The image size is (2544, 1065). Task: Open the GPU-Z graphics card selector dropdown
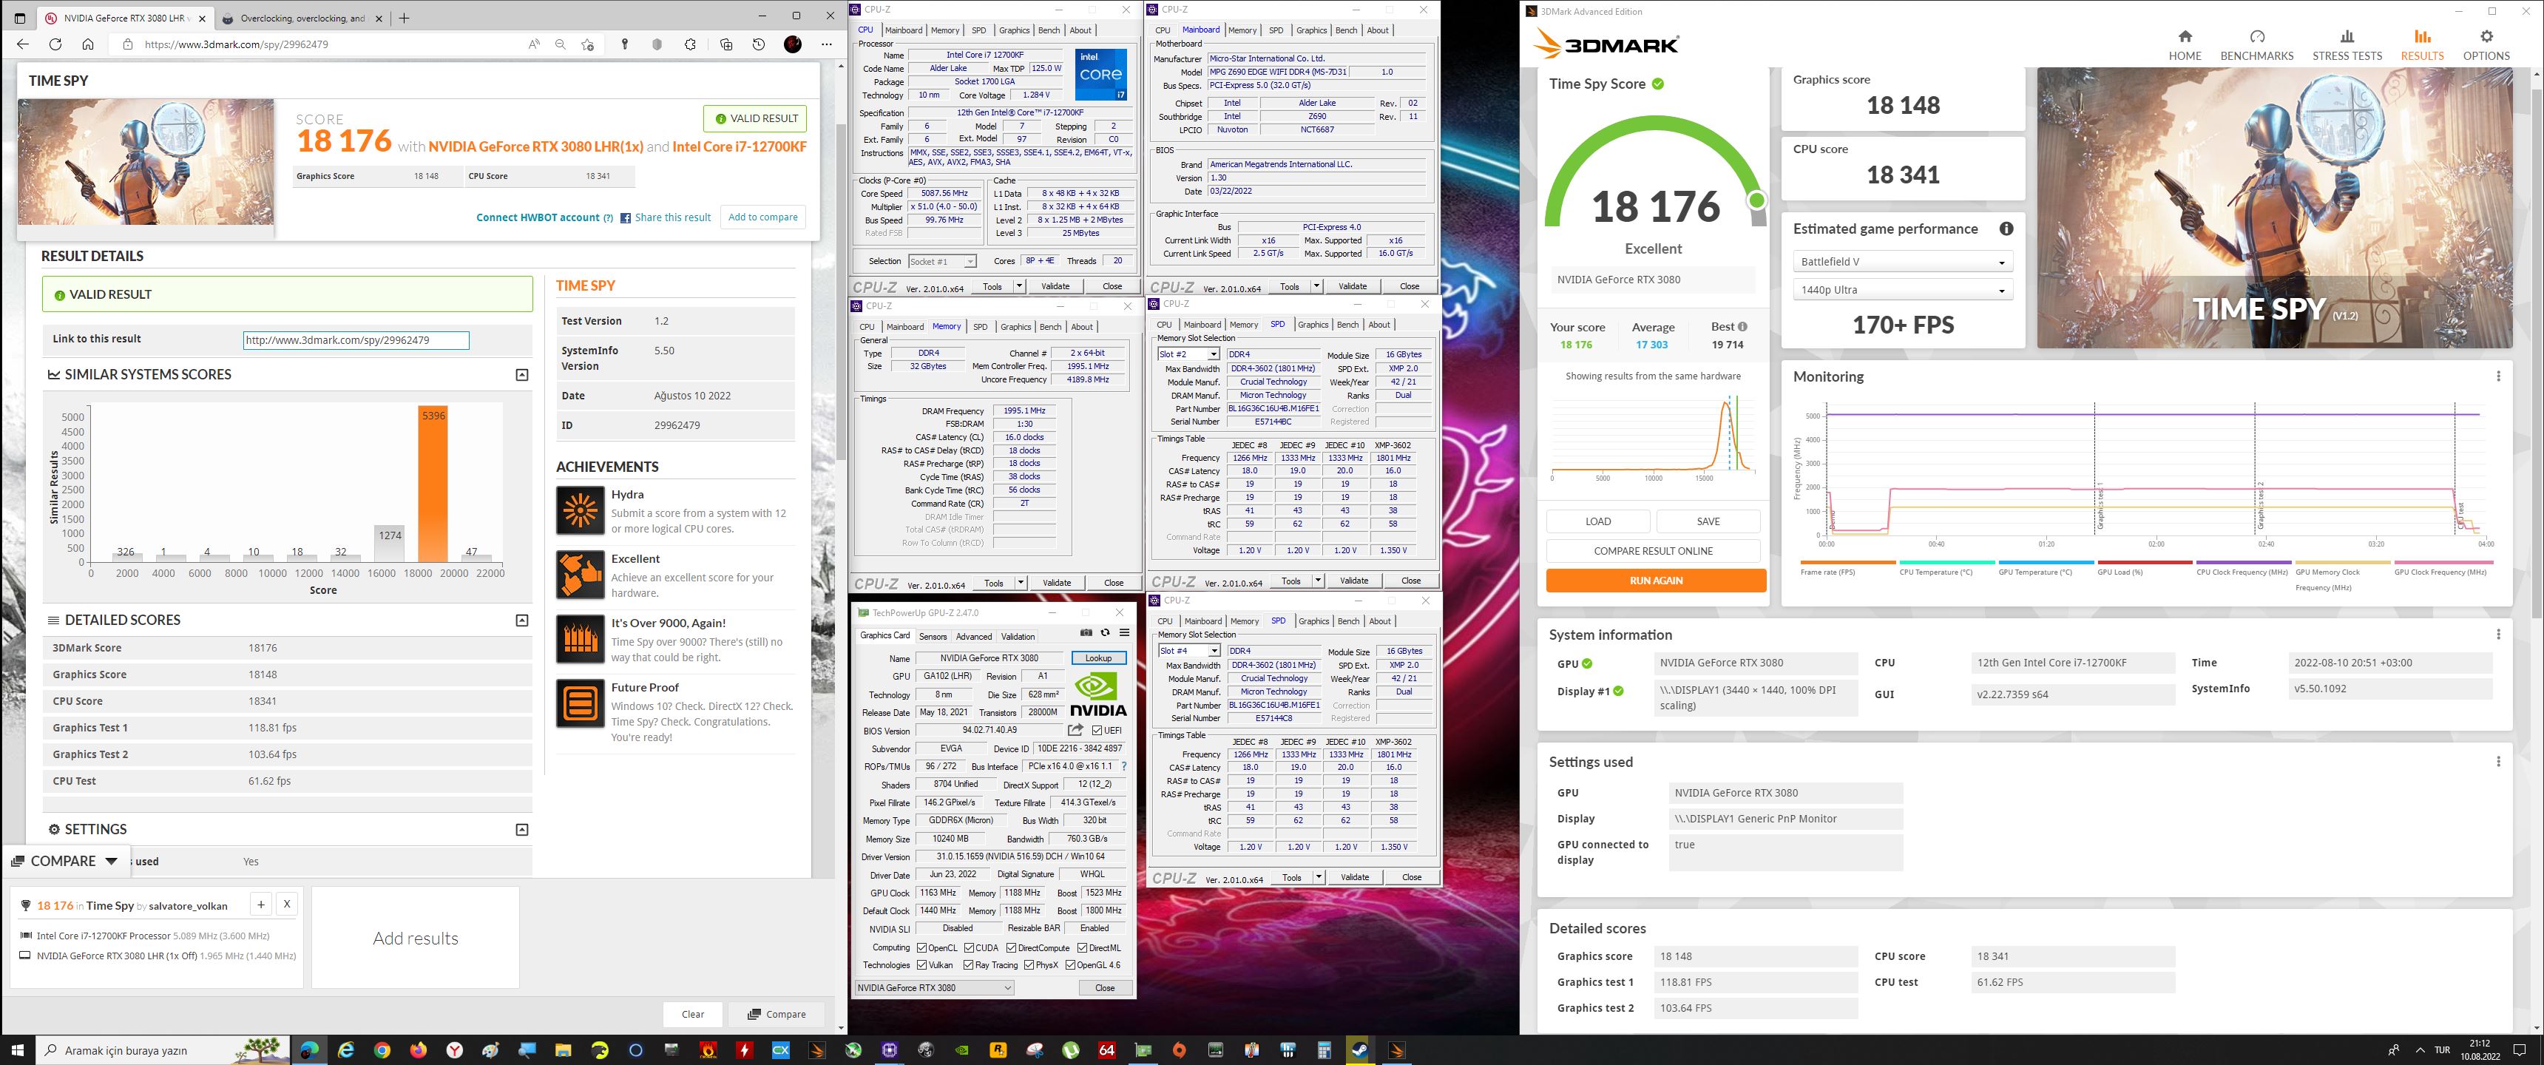(x=934, y=988)
